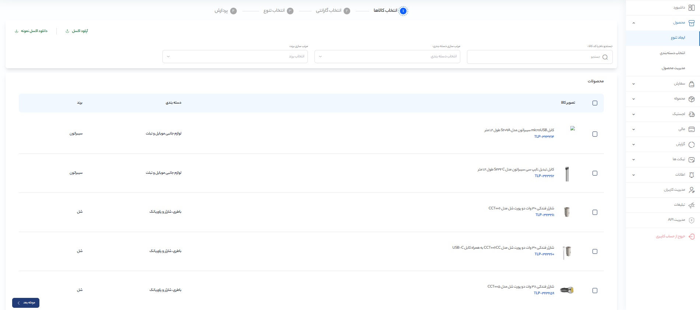The image size is (700, 310).
Task: Click the Dashboard (داشبورد) sidebar icon
Action: (x=691, y=8)
